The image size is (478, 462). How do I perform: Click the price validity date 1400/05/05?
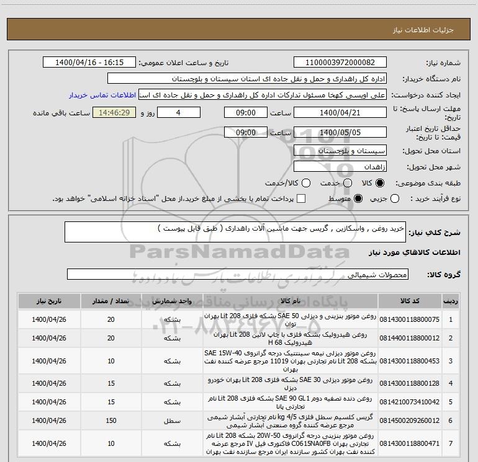tap(340, 132)
